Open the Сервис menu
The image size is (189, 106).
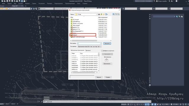coord(34,4)
